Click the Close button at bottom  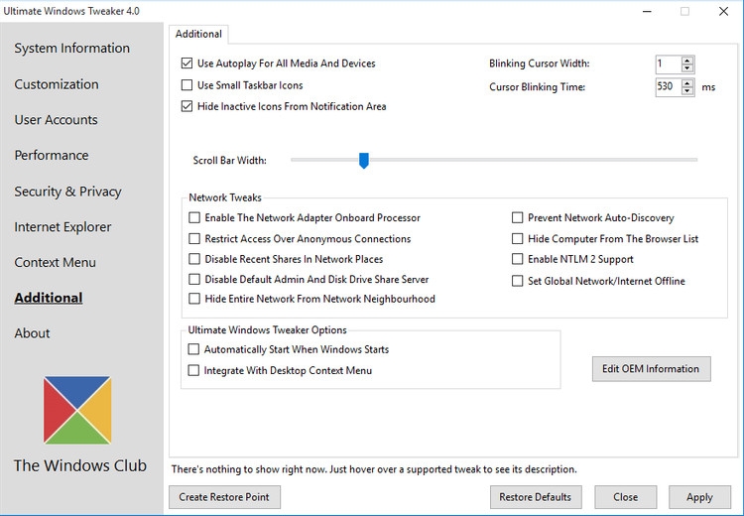pos(625,497)
